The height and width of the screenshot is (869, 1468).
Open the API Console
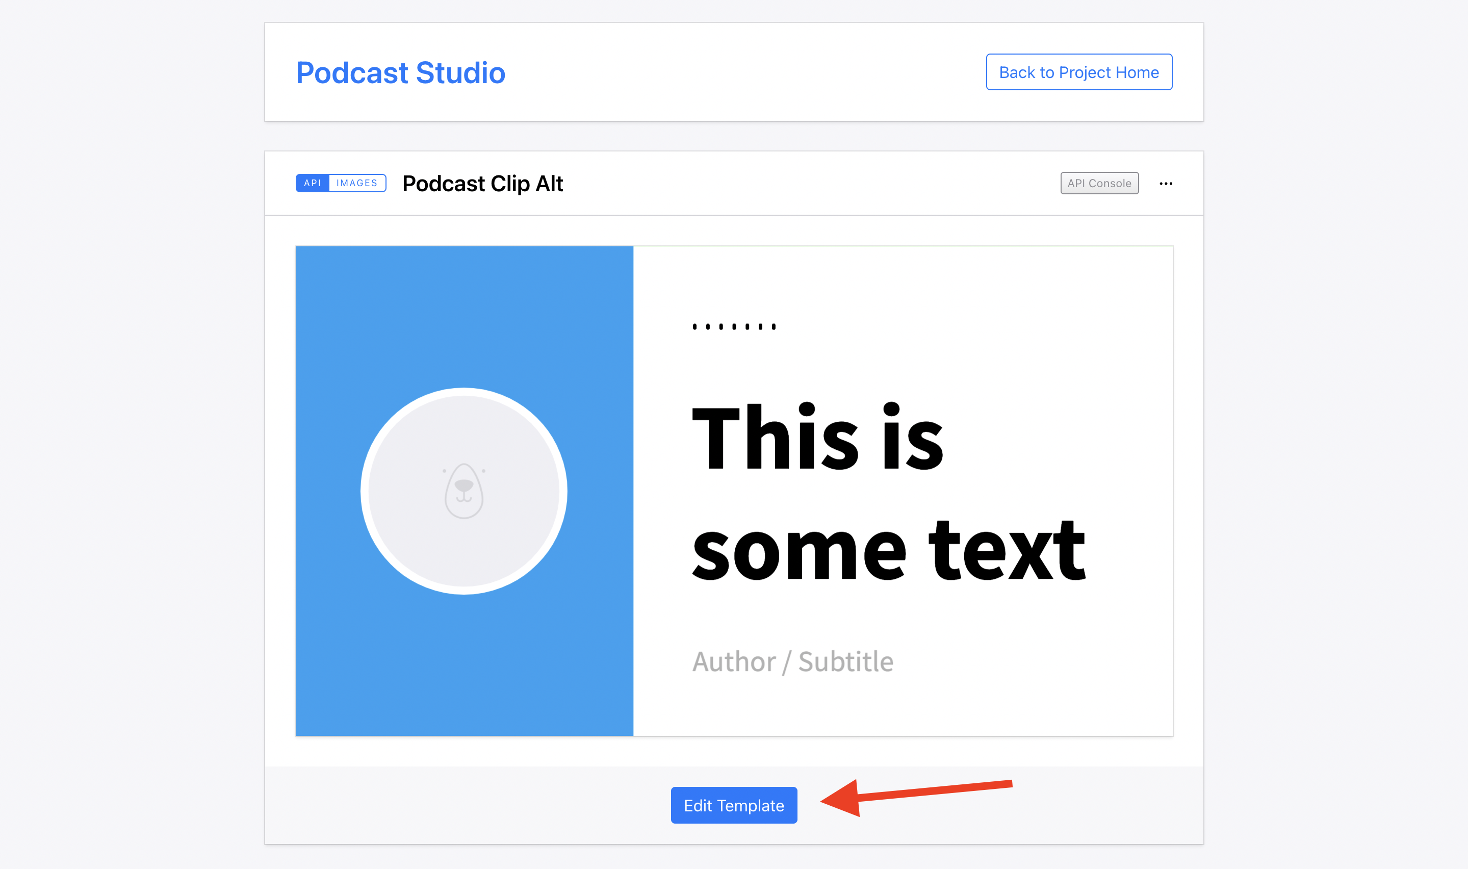click(x=1099, y=184)
